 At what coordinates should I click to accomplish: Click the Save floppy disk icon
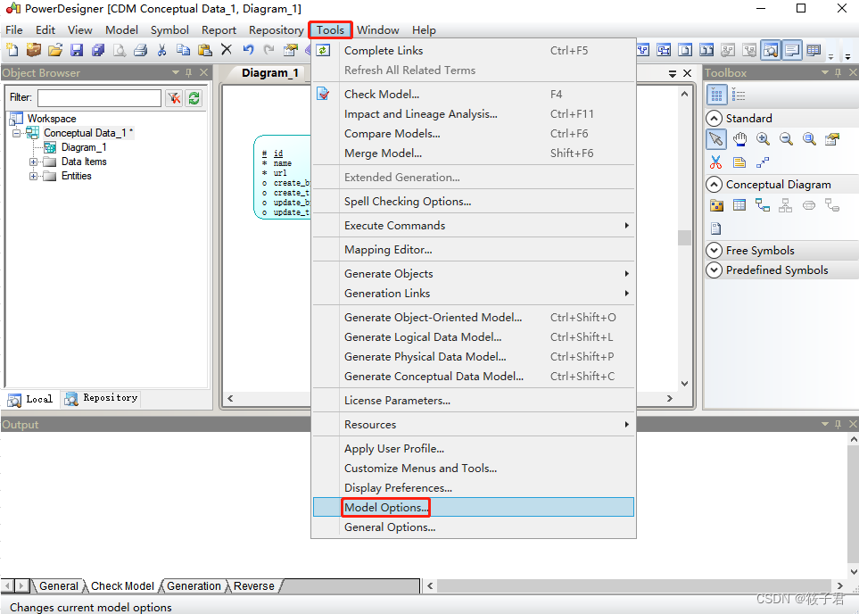coord(77,50)
